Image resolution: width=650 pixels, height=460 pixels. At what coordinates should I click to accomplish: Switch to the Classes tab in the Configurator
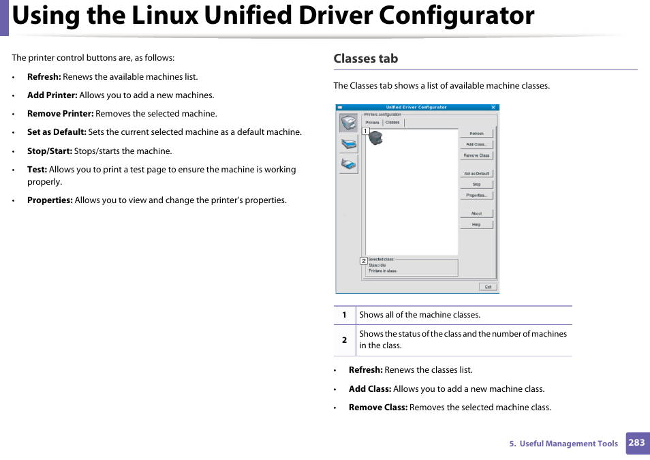click(x=392, y=123)
